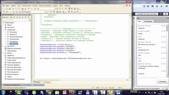Select the Все tab in chat
The height and width of the screenshot is (95, 169).
(x=140, y=21)
